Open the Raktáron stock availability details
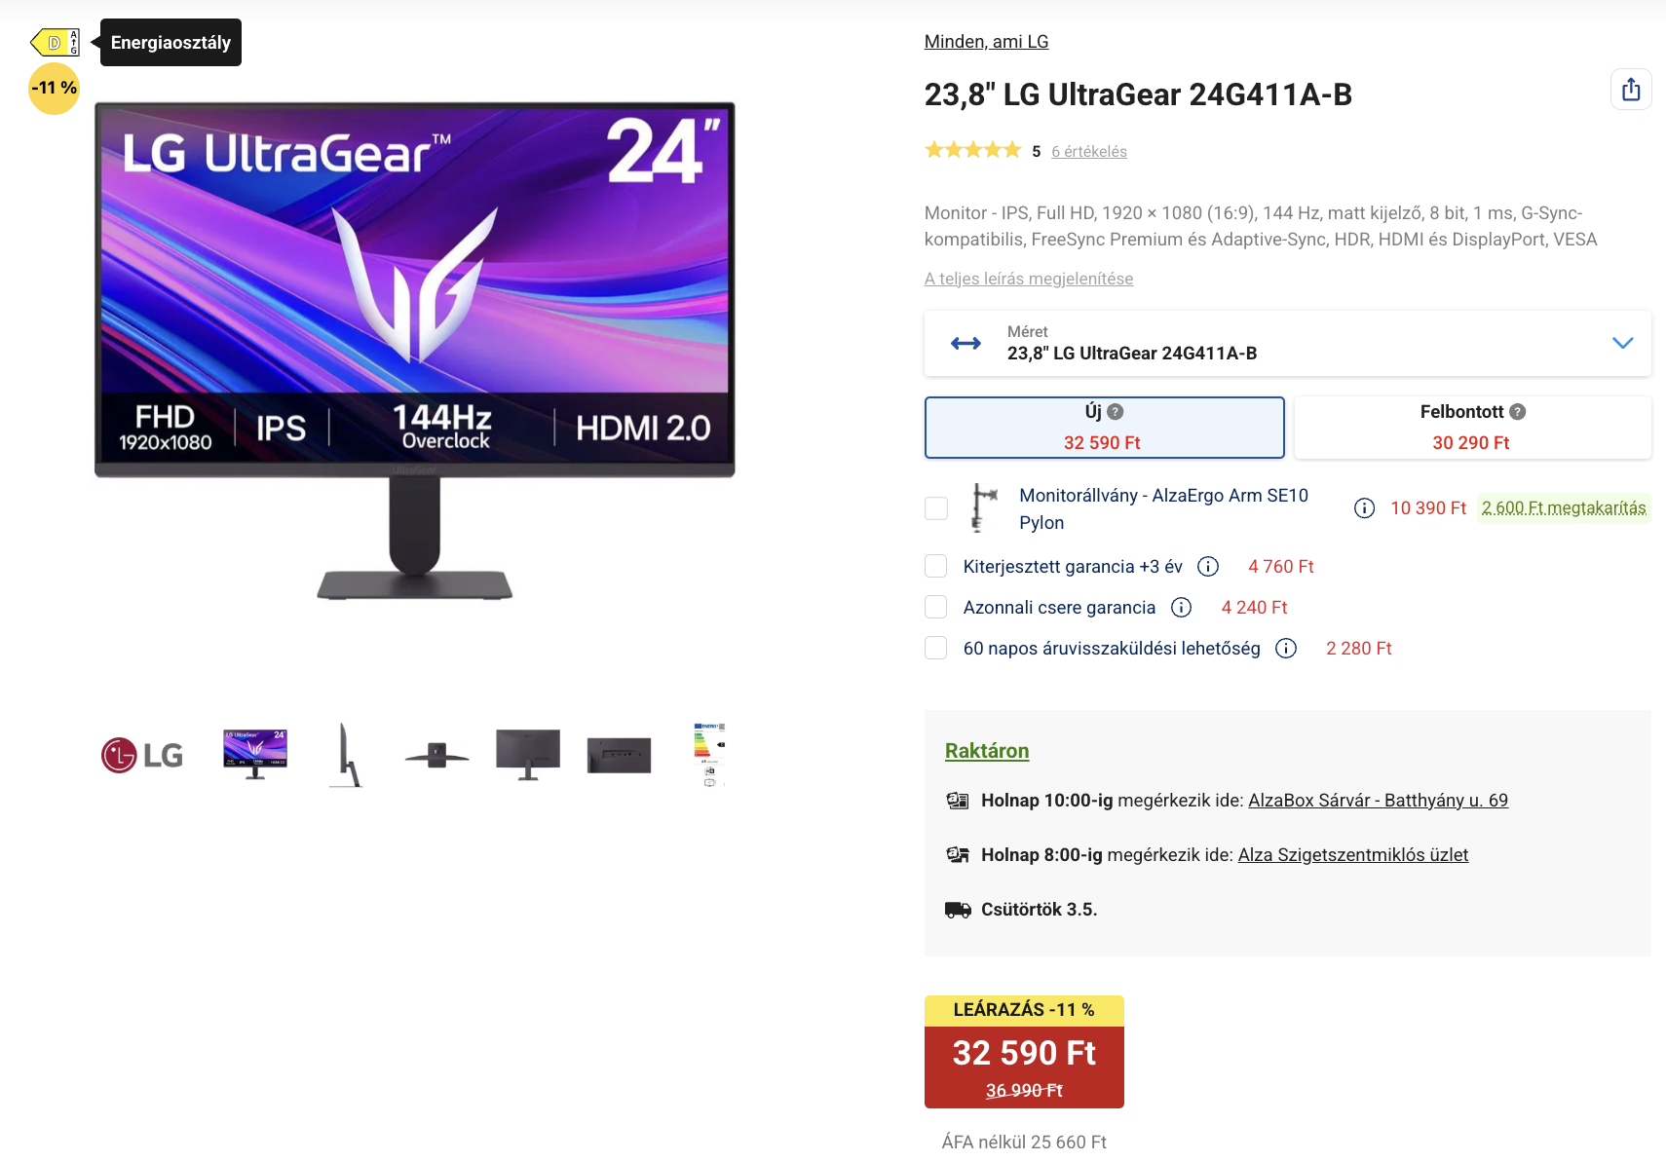The image size is (1666, 1161). pos(987,751)
